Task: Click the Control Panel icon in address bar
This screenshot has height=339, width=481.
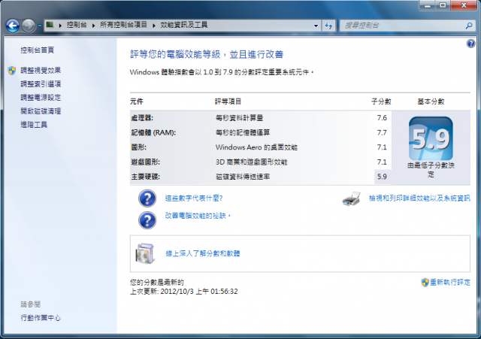Action: point(50,25)
